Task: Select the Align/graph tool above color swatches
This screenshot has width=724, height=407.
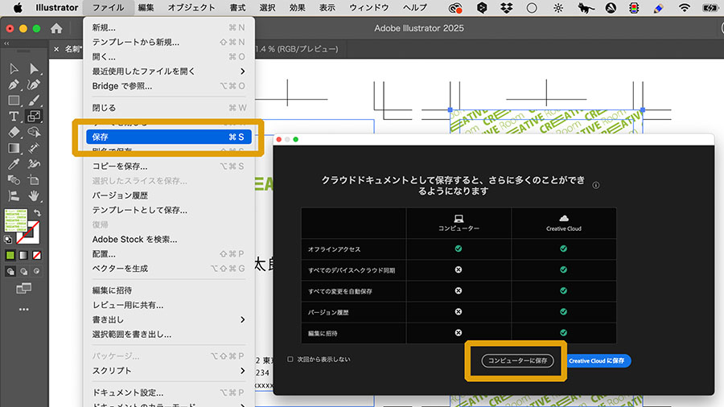Action: pos(14,196)
